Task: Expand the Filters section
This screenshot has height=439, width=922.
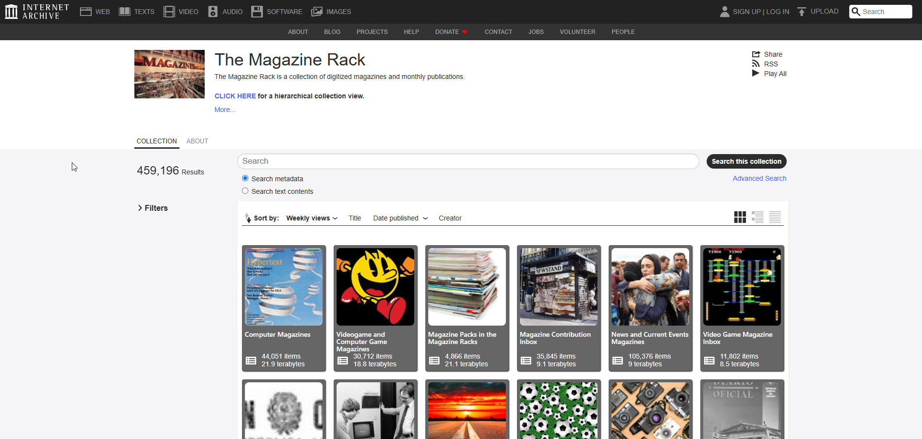Action: [x=153, y=208]
